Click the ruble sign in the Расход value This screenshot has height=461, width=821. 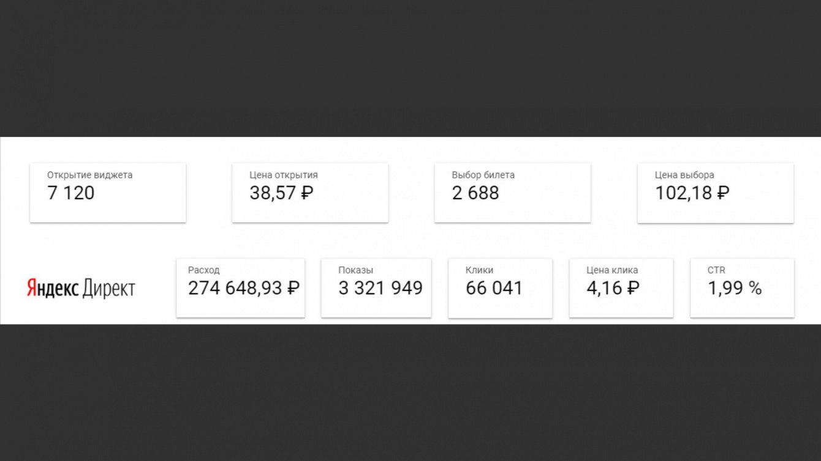pos(293,288)
